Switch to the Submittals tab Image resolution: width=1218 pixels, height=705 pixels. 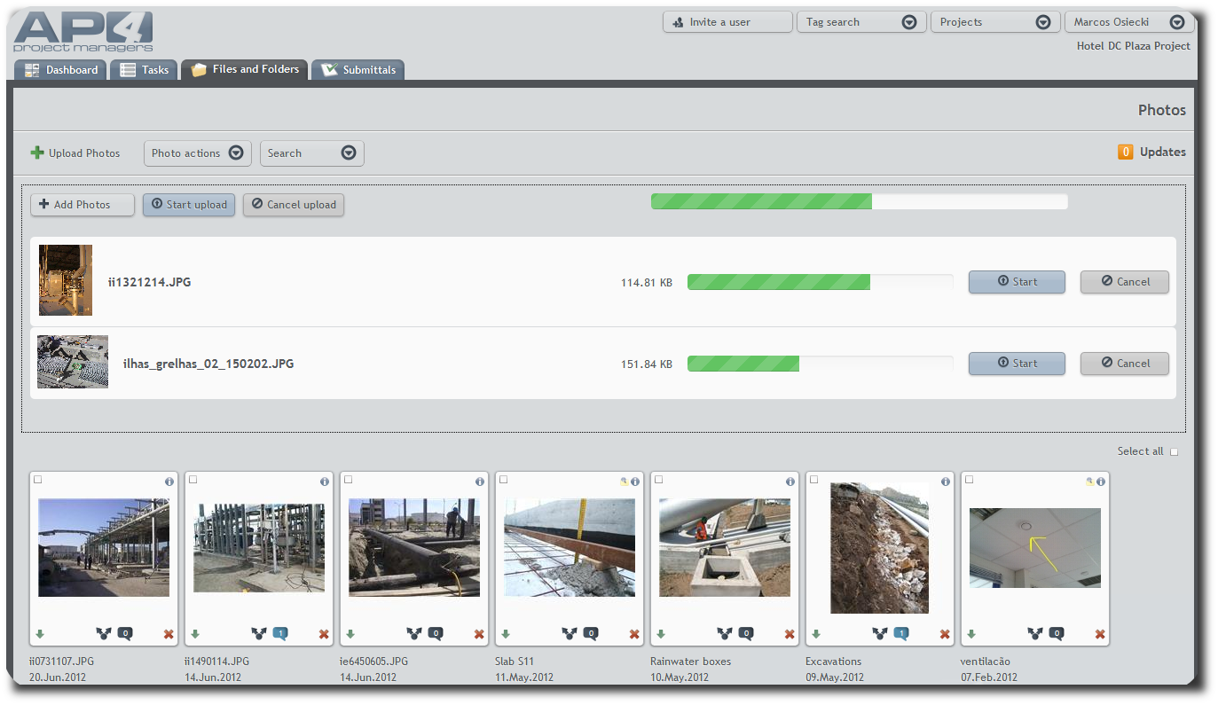coord(357,69)
